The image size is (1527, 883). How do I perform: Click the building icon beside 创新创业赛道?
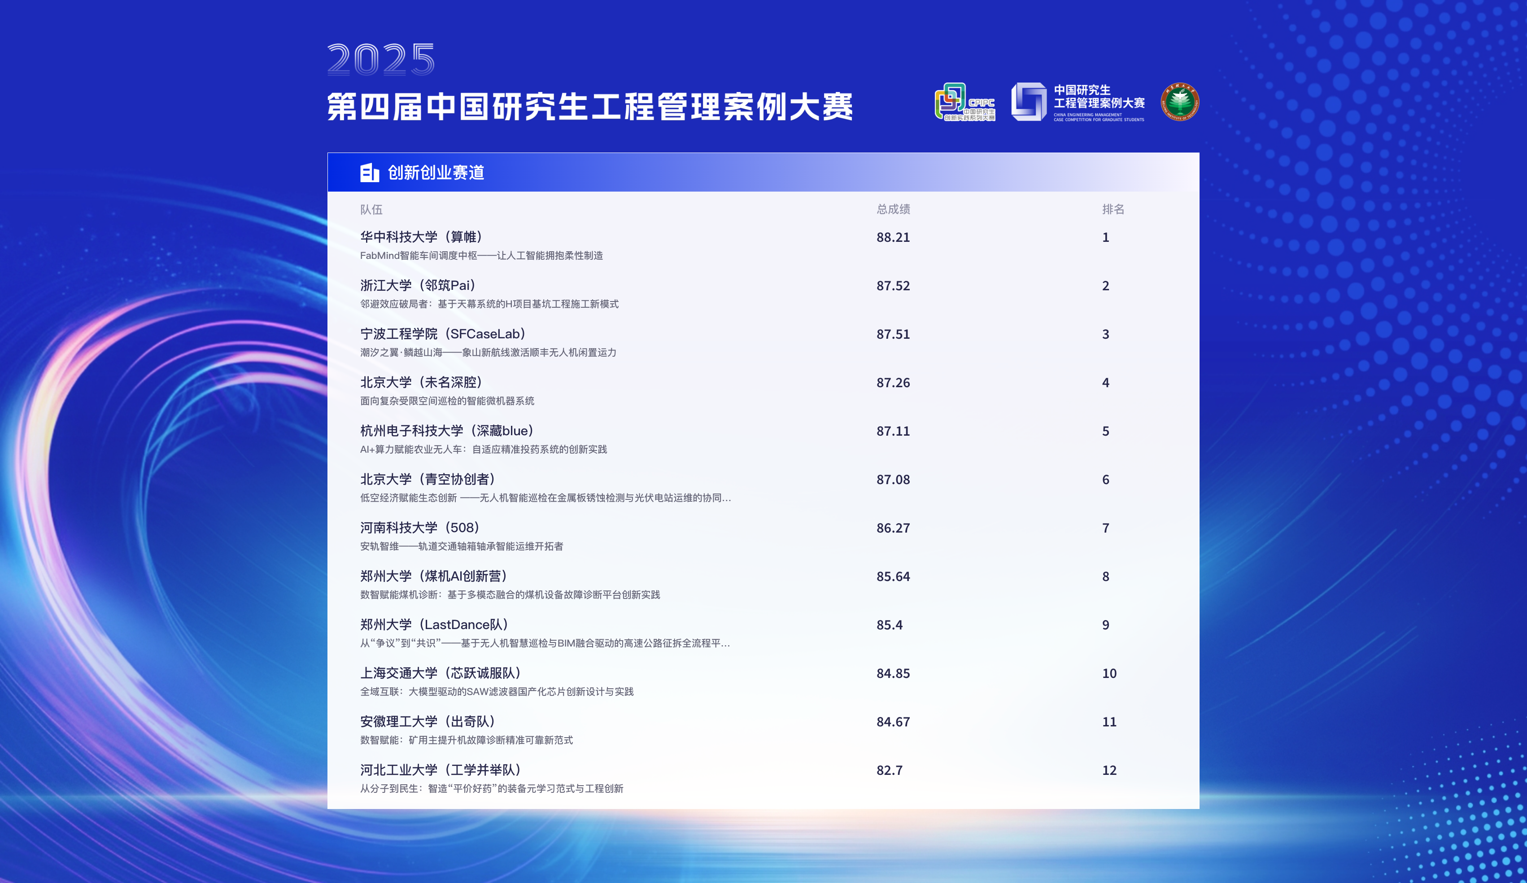(369, 173)
